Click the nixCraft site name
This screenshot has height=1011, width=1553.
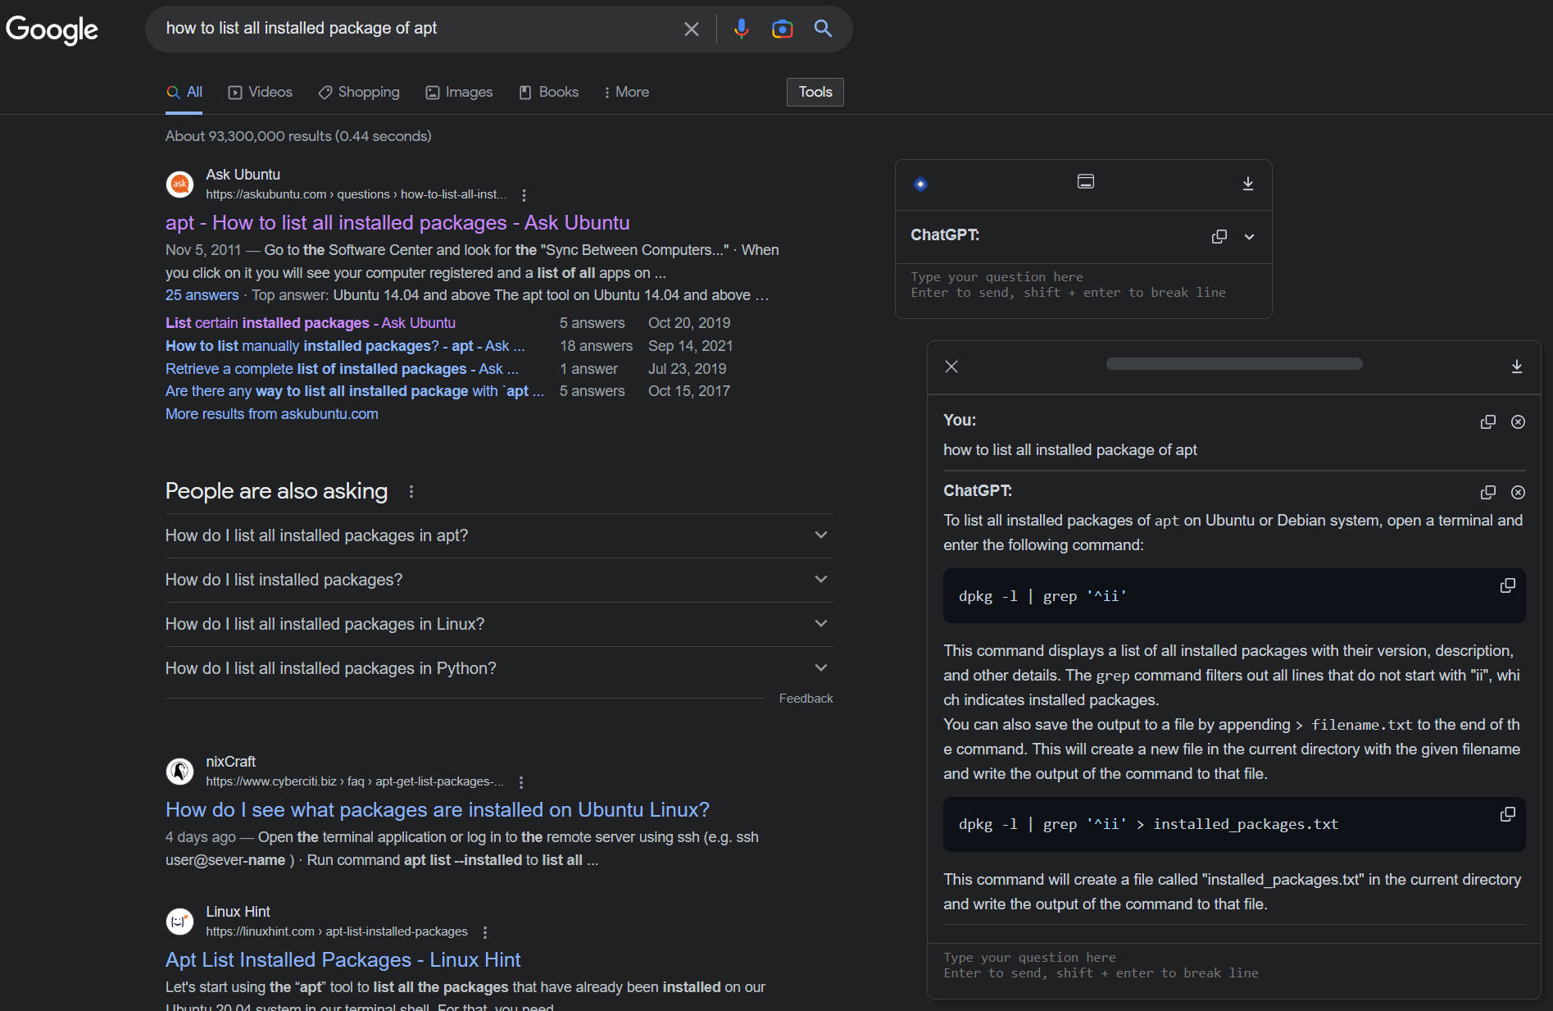pyautogui.click(x=230, y=762)
